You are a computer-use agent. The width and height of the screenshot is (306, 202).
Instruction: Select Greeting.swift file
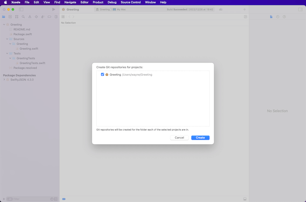tap(29, 49)
